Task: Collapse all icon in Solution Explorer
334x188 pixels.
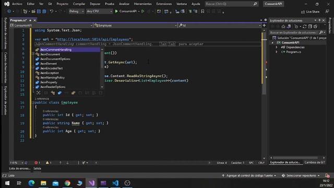Action: (310, 27)
